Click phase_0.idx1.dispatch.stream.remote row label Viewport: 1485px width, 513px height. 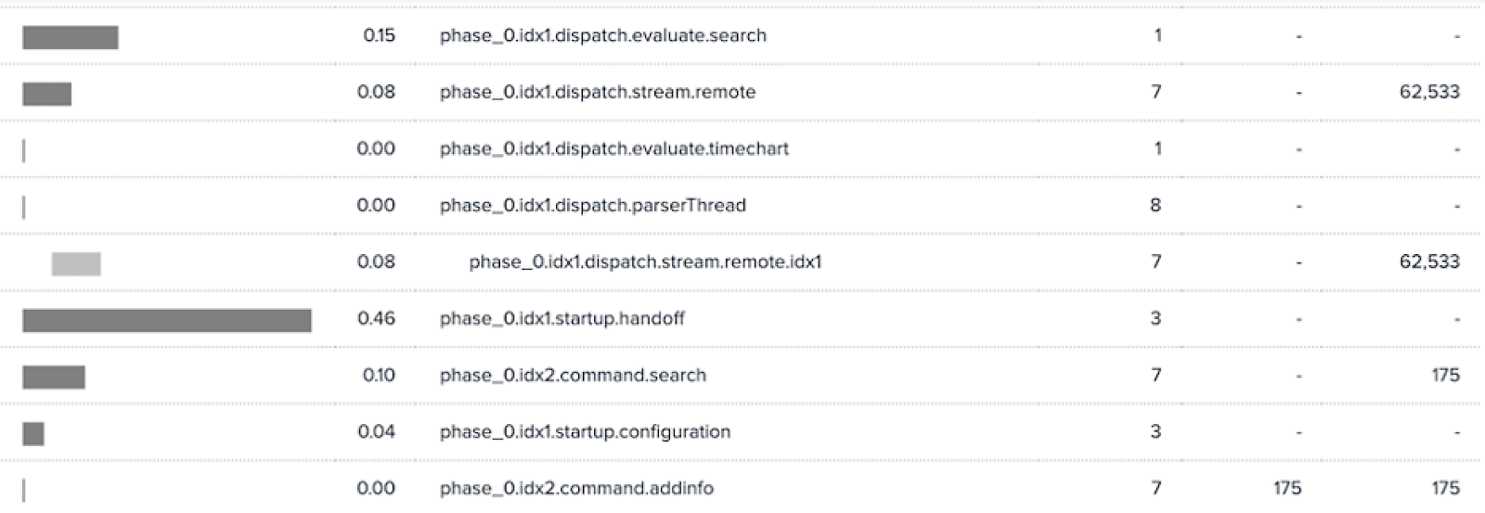coord(598,92)
